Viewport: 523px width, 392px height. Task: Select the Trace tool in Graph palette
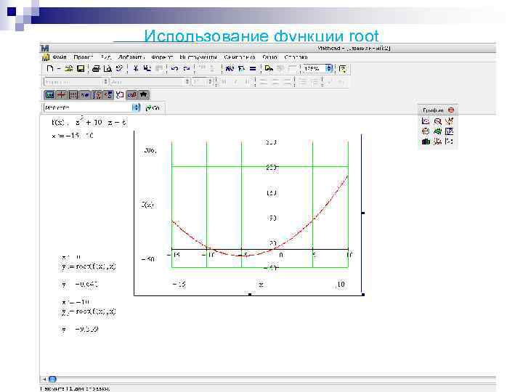point(450,121)
